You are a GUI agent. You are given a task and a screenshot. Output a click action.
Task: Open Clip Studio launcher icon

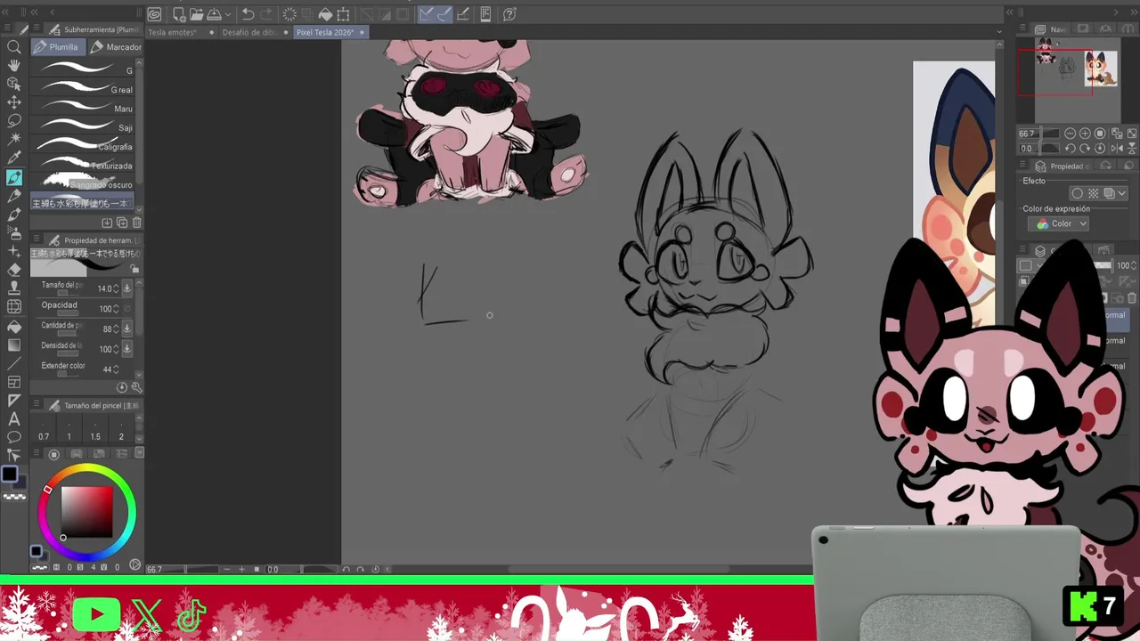point(154,14)
